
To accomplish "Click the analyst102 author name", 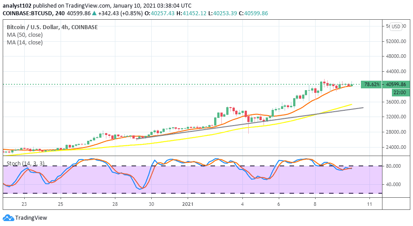I will click(x=17, y=5).
